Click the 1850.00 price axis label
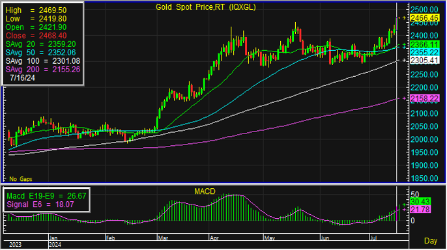 pyautogui.click(x=424, y=178)
